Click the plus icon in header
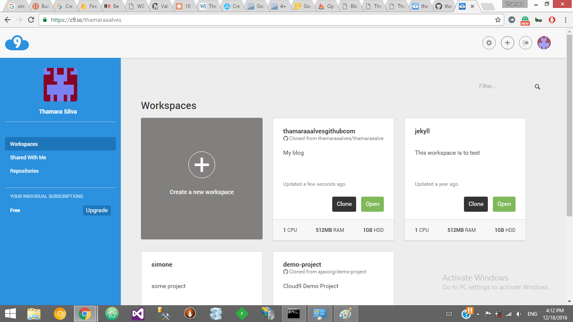 pos(507,43)
